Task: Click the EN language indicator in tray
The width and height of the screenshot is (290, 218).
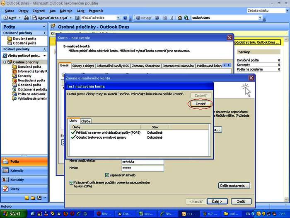Action: pos(248,214)
